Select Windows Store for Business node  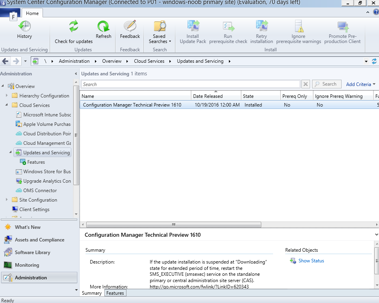click(43, 172)
